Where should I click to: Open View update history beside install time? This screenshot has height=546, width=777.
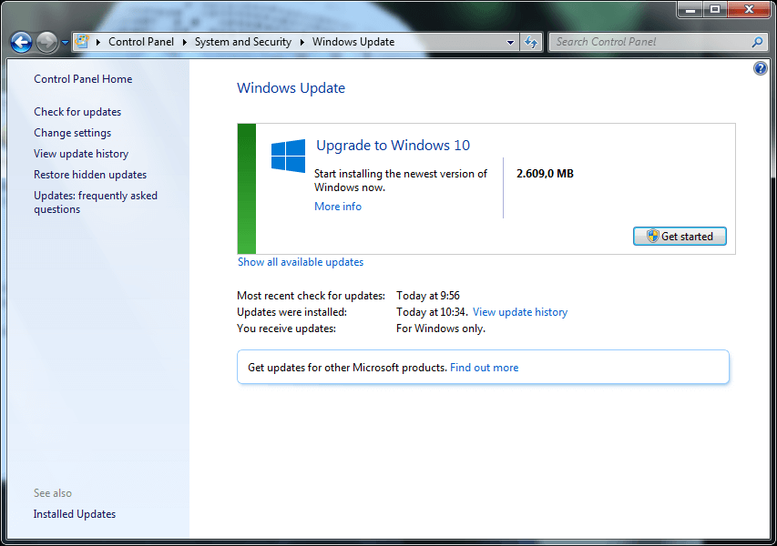click(x=520, y=312)
